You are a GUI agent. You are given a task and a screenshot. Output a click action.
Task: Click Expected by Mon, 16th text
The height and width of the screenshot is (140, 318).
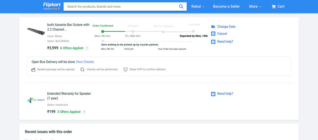pos(194,36)
